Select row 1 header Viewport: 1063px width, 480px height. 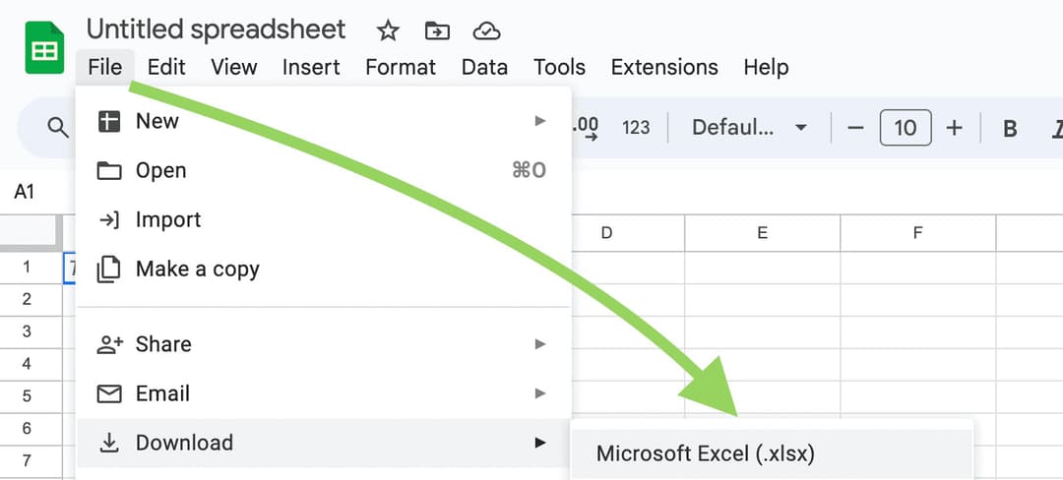pyautogui.click(x=28, y=267)
